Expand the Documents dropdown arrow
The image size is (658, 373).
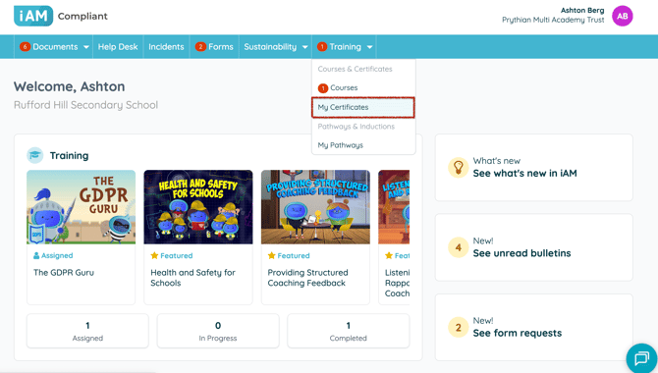click(86, 47)
